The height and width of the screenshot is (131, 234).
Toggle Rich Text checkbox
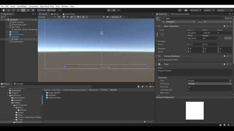pos(189,93)
